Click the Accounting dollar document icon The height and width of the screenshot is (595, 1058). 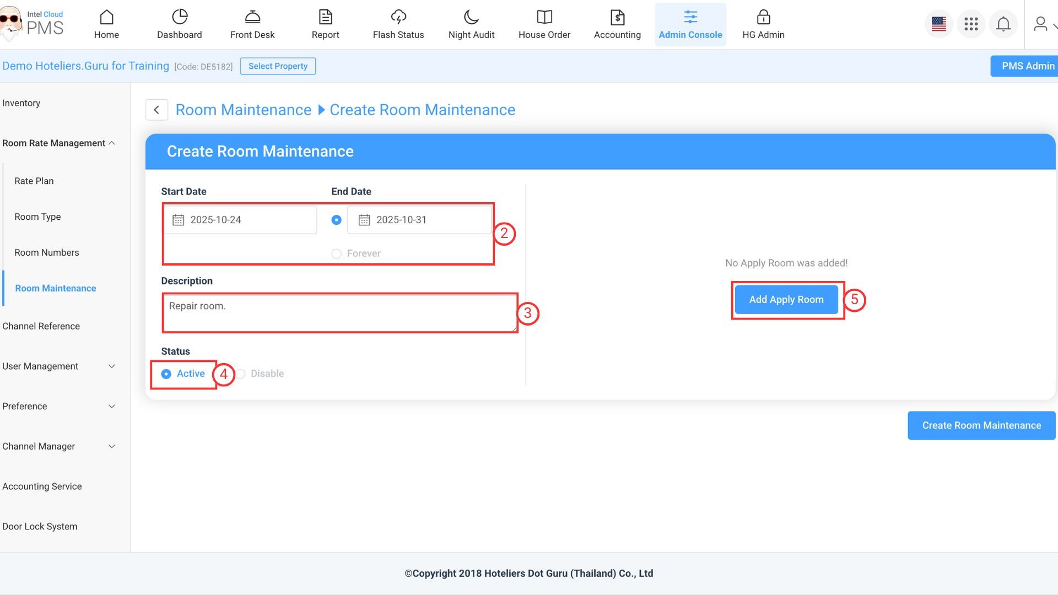(617, 18)
